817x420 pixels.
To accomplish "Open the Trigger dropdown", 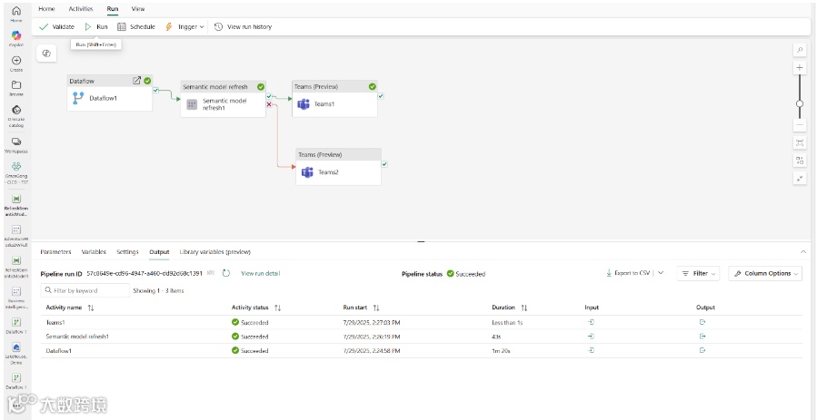I will pyautogui.click(x=184, y=27).
